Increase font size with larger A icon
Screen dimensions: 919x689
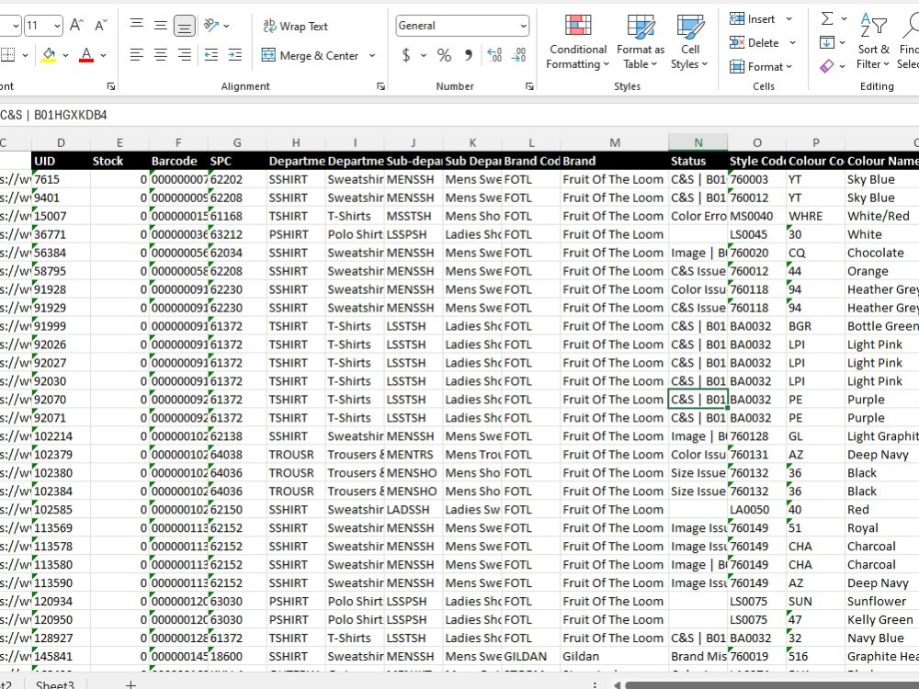tap(77, 25)
